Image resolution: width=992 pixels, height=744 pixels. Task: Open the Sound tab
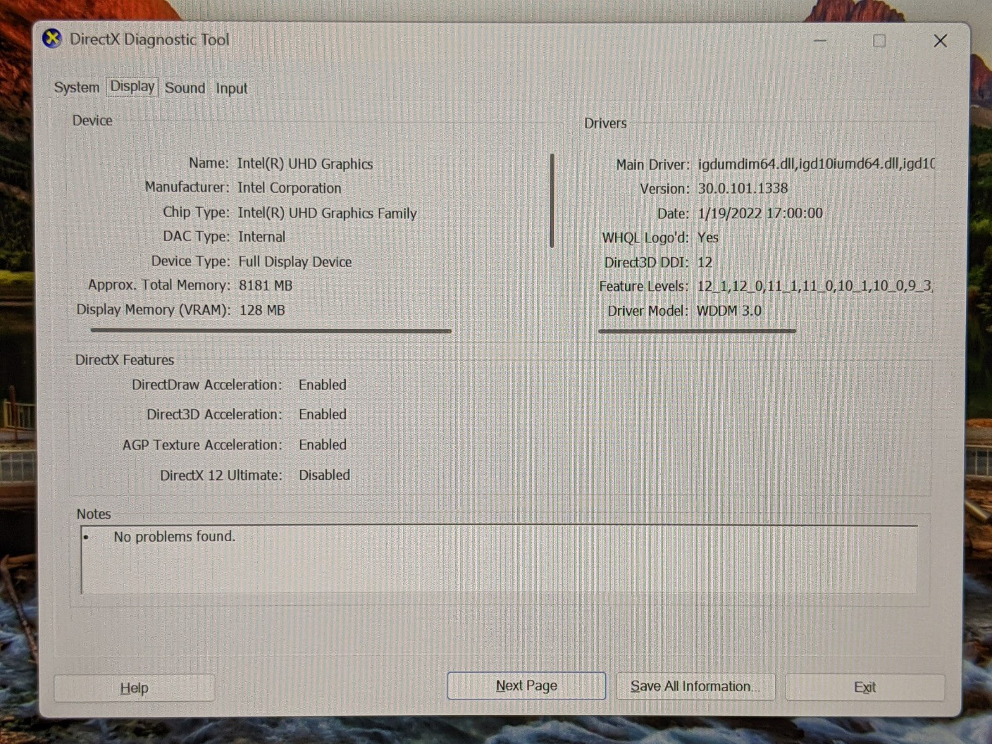185,88
